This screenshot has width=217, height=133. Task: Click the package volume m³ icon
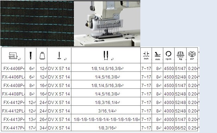(x=192, y=56)
